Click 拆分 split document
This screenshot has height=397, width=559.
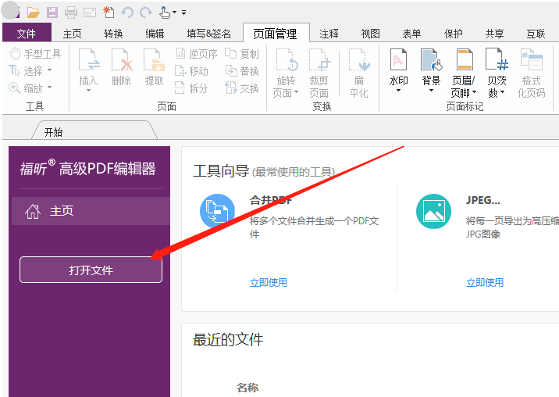pyautogui.click(x=191, y=88)
